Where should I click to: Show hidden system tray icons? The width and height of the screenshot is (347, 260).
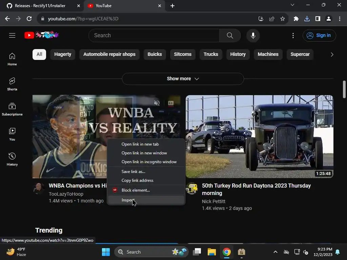tap(275, 252)
